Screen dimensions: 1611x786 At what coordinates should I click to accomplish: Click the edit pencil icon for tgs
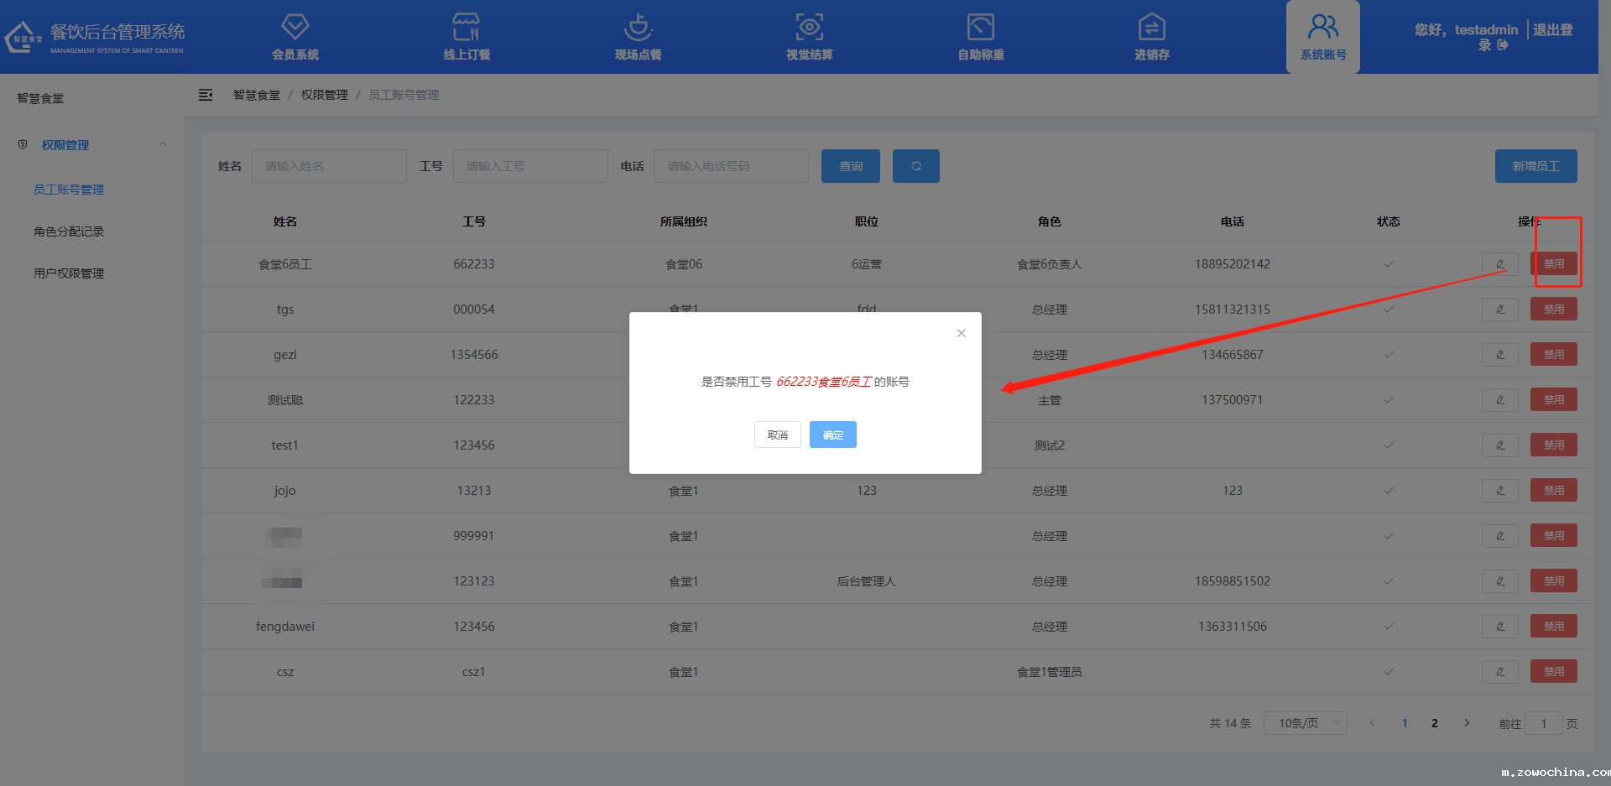[1499, 309]
